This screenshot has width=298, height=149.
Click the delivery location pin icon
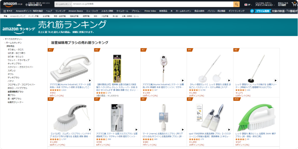(27, 5)
